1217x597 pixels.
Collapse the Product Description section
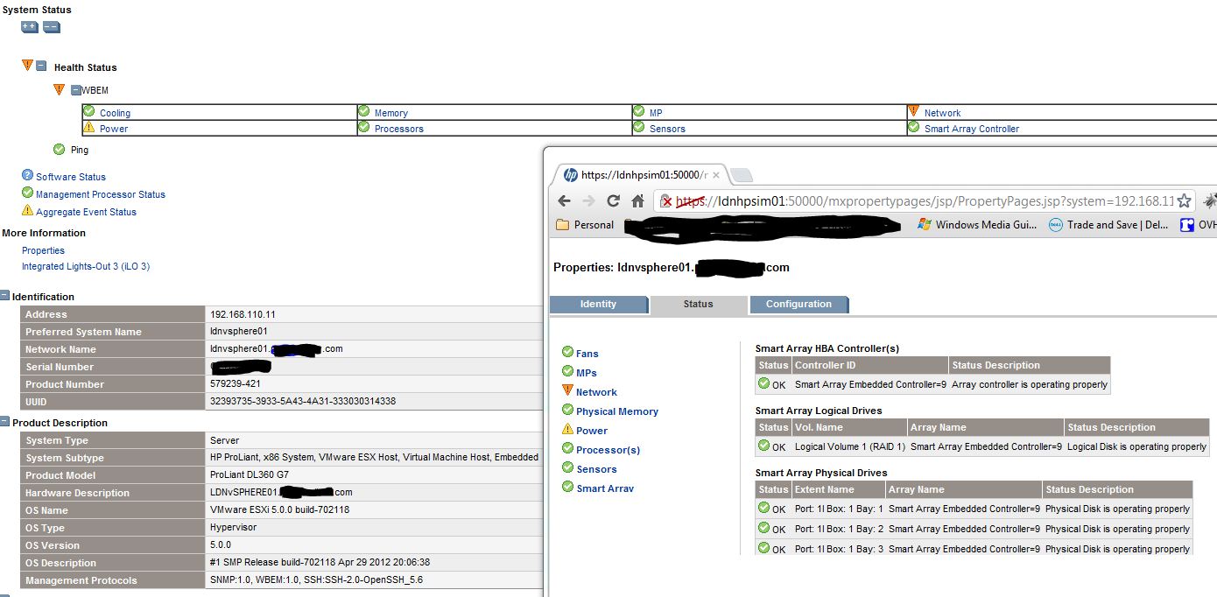pos(5,423)
